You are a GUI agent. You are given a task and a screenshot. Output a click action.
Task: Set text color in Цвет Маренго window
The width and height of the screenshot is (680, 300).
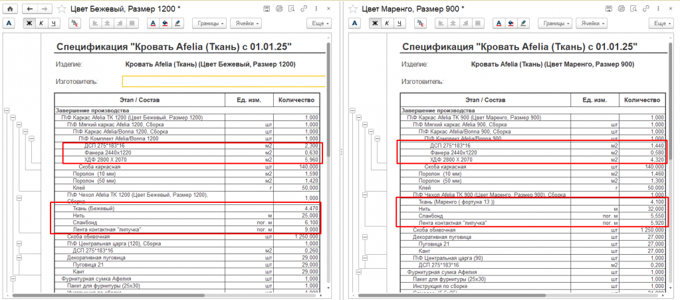click(499, 23)
